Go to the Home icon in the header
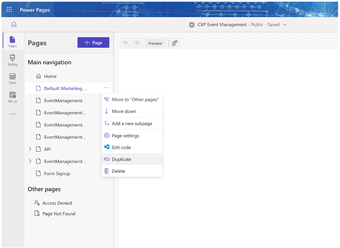Image resolution: width=340 pixels, height=248 pixels. click(x=14, y=24)
